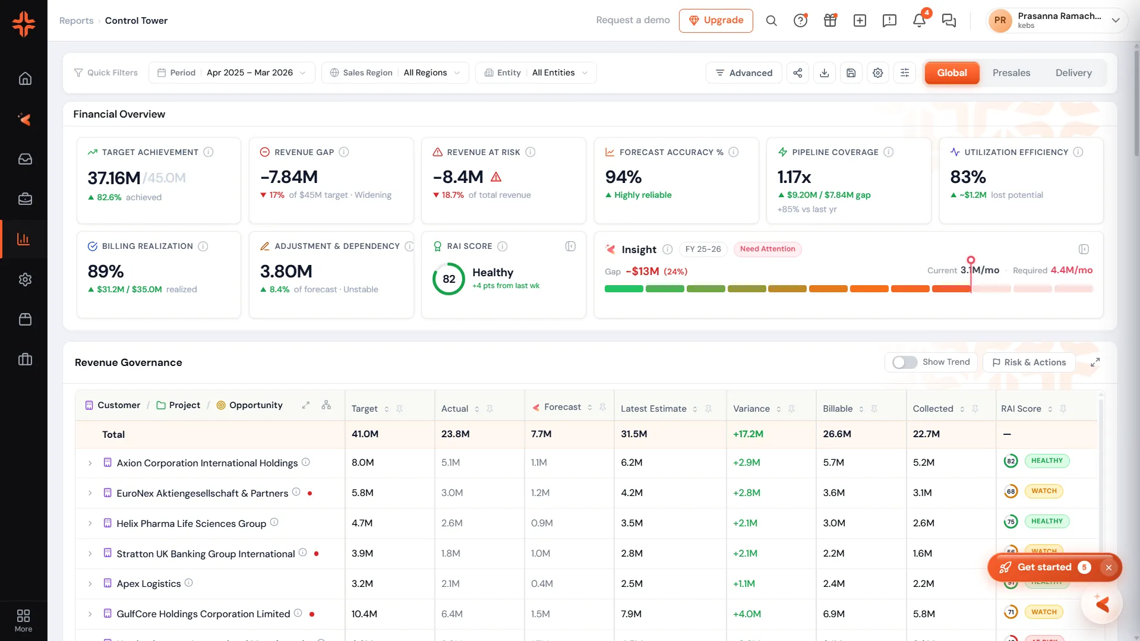
Task: Click the Advanced filters button
Action: [x=744, y=73]
